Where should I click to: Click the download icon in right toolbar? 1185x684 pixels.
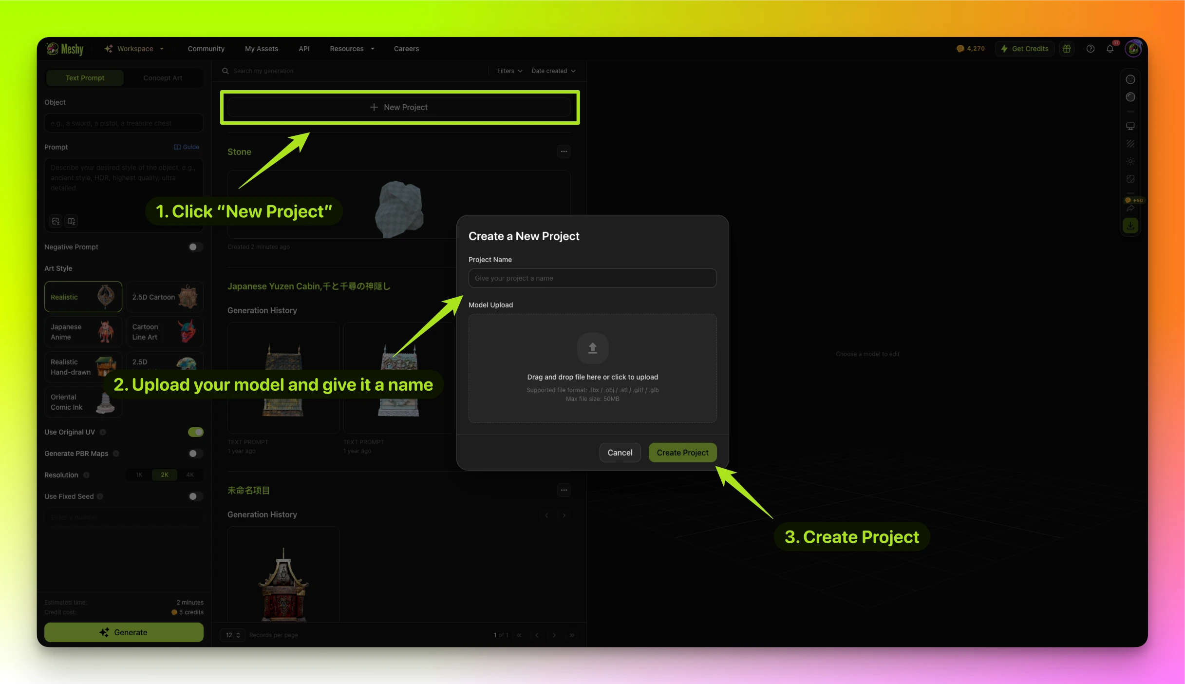(x=1130, y=226)
